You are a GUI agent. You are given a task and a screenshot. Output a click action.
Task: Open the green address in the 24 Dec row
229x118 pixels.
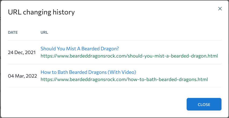tap(129, 56)
